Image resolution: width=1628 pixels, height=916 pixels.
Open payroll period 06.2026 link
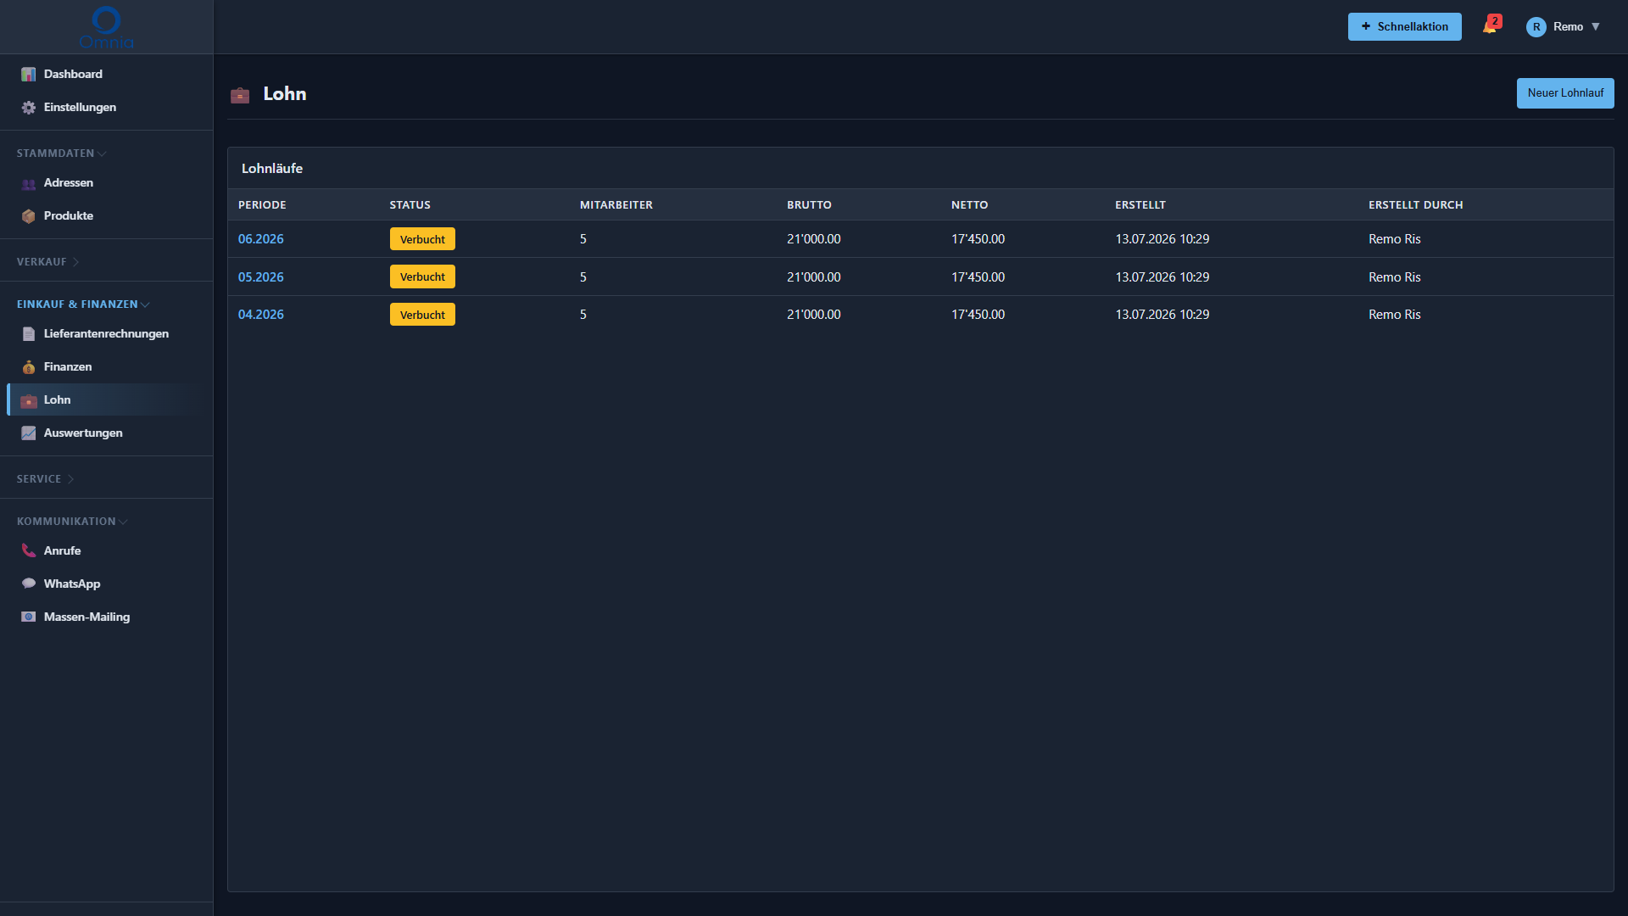(261, 239)
